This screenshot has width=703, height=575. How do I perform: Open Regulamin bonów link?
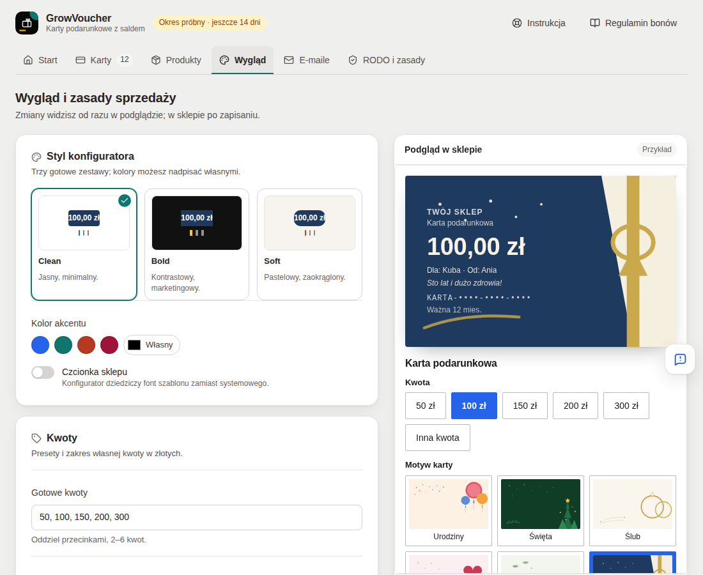coord(633,23)
